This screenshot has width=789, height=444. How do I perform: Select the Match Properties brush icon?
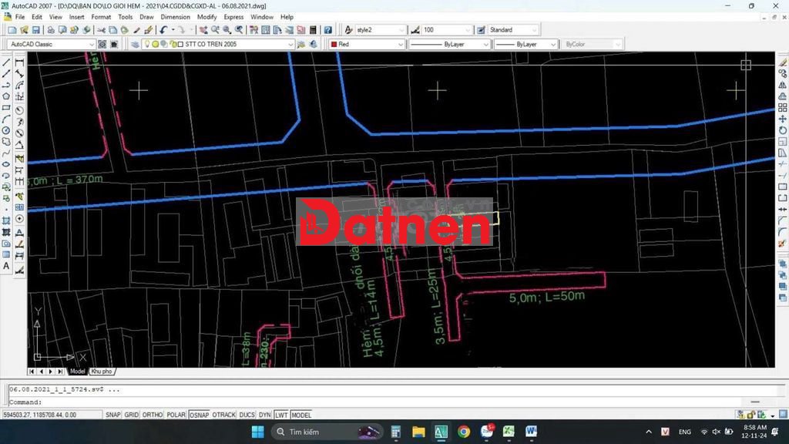[x=136, y=30]
